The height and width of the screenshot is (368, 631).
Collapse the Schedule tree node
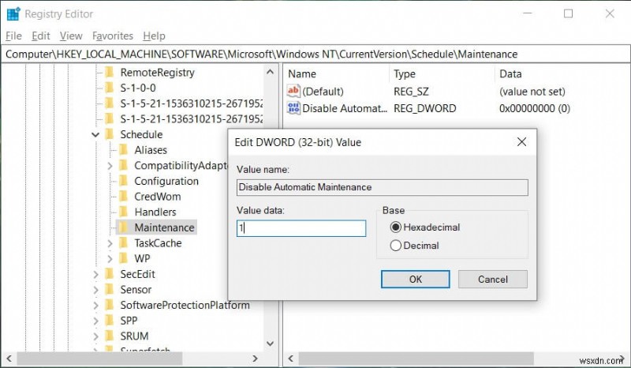(x=95, y=134)
